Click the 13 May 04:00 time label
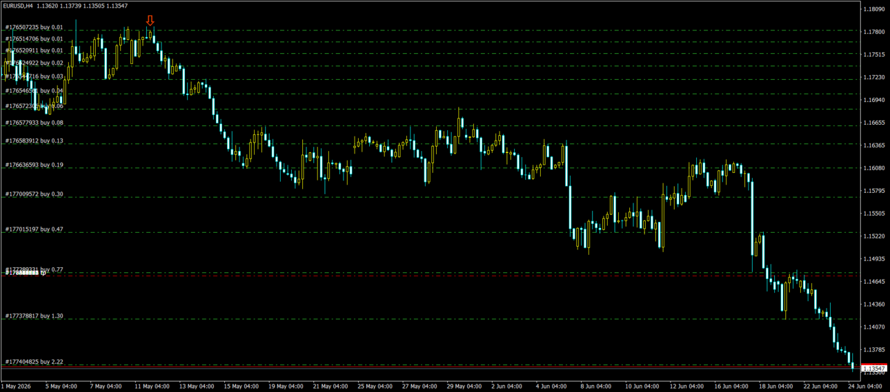890x392 pixels. 197,386
